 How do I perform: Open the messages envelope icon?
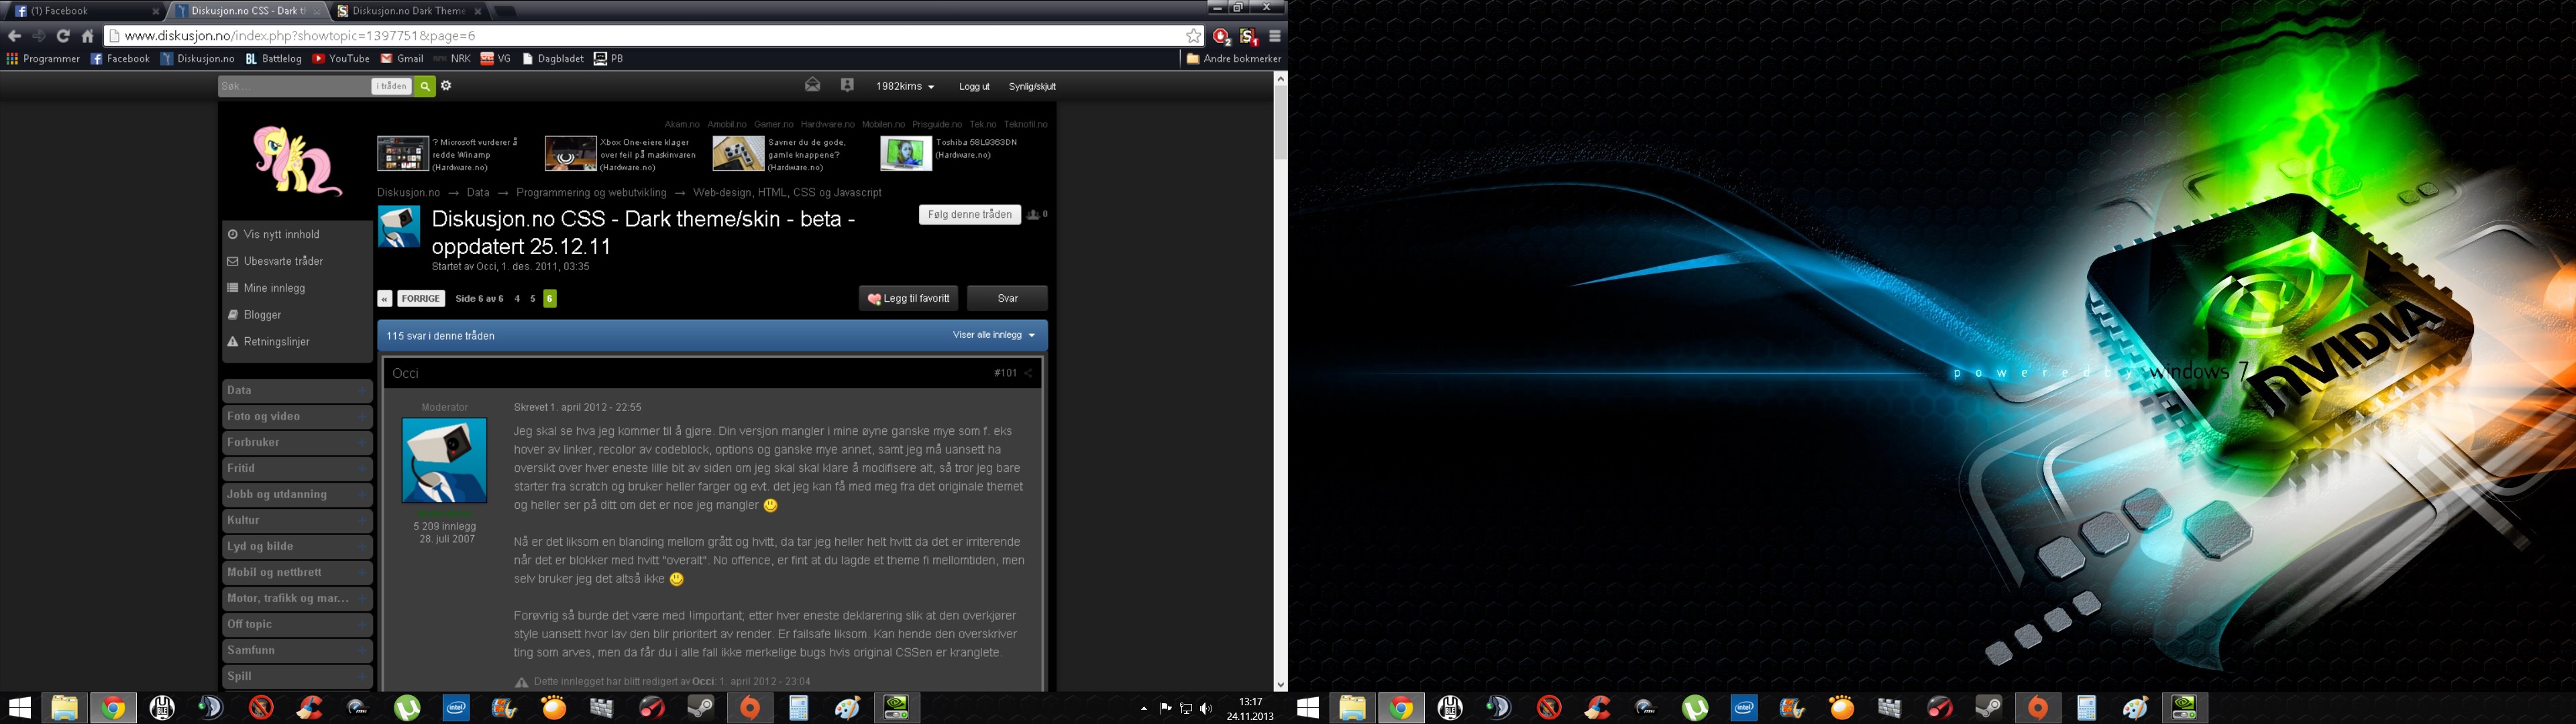point(813,86)
